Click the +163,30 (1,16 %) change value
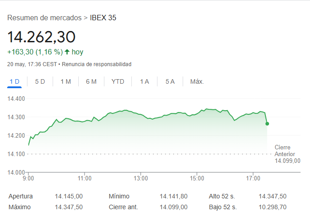This screenshot has width=310, height=220. (x=35, y=52)
